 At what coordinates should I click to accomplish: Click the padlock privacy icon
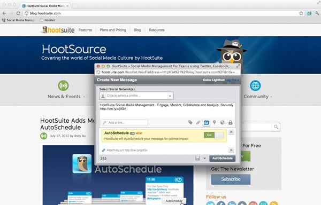230,122
